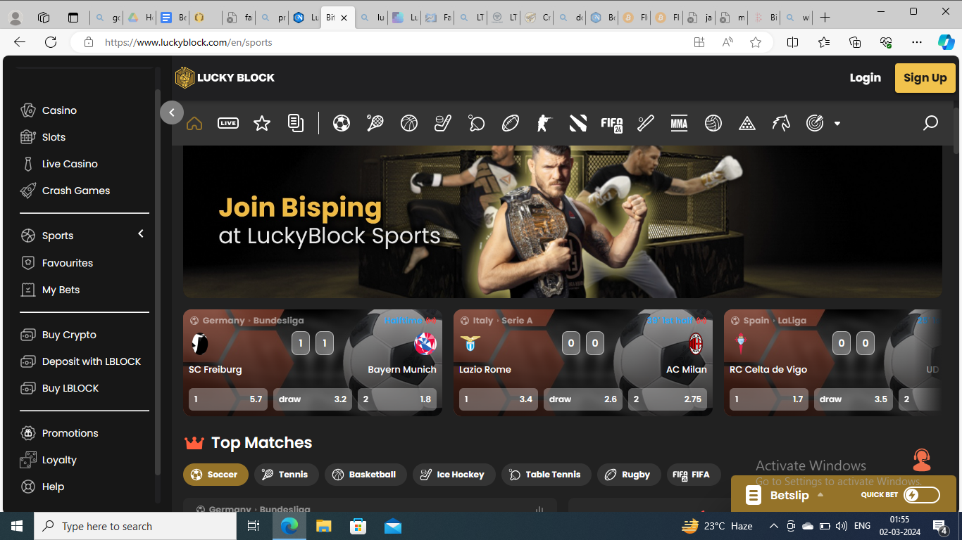The image size is (962, 540).
Task: Select the Soccer Top Matches tab
Action: pyautogui.click(x=215, y=475)
